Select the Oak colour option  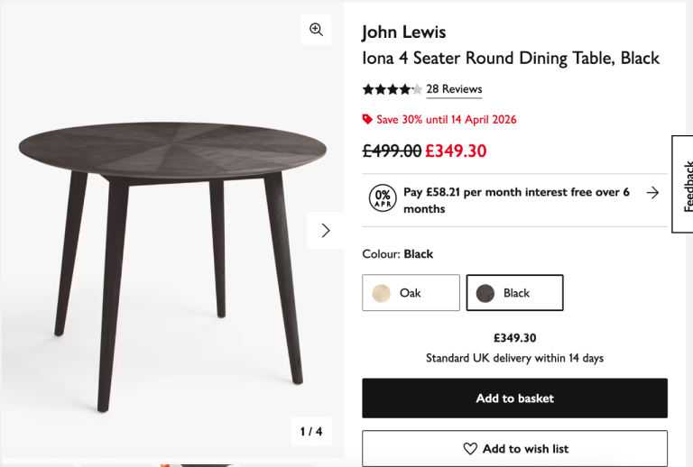[x=411, y=293]
